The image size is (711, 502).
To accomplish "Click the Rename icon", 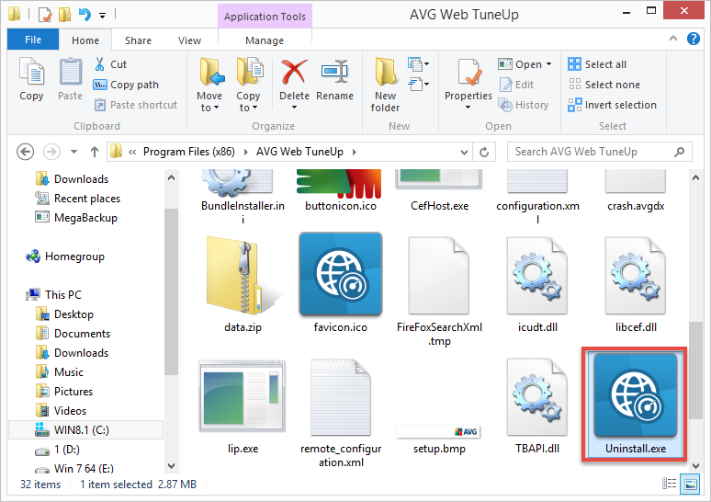I will (334, 72).
